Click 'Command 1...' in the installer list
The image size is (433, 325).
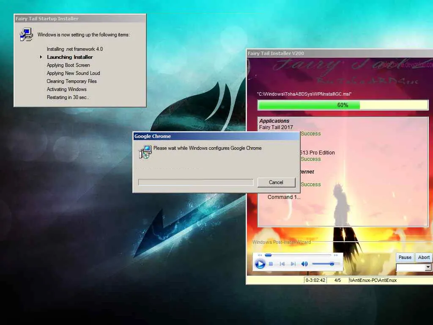coord(284,197)
